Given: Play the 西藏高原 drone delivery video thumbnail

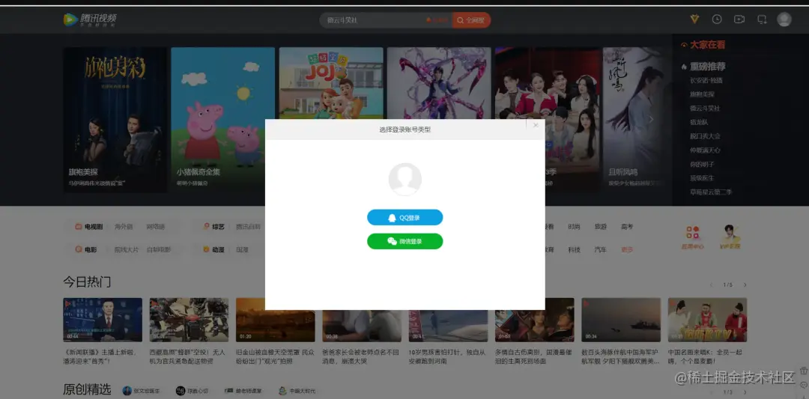Looking at the screenshot, I should coord(189,320).
